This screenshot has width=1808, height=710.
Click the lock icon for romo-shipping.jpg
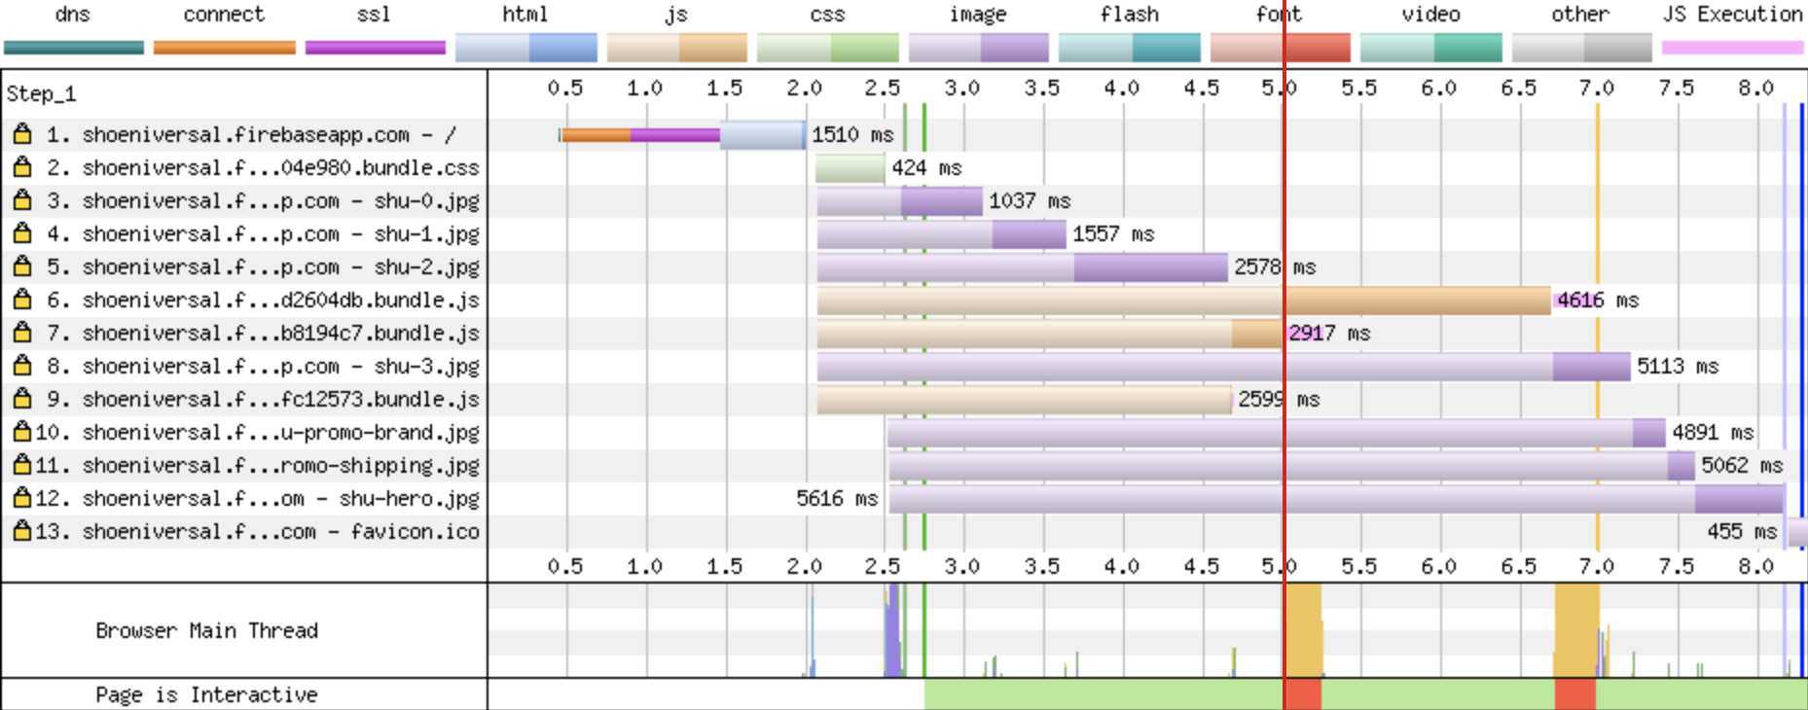click(21, 465)
